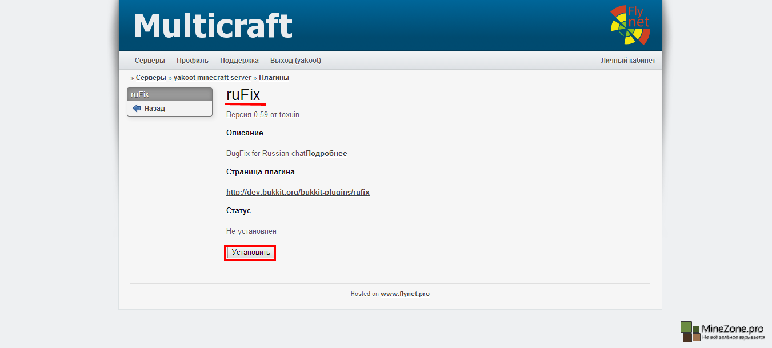
Task: Open the www.flynet.pro footer link
Action: point(405,294)
